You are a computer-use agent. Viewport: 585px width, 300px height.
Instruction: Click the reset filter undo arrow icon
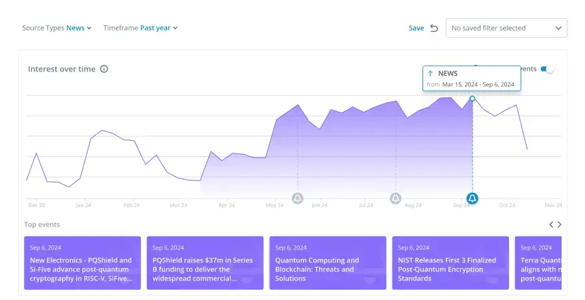[434, 28]
